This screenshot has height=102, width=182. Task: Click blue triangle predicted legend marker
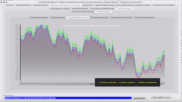click(x=137, y=82)
